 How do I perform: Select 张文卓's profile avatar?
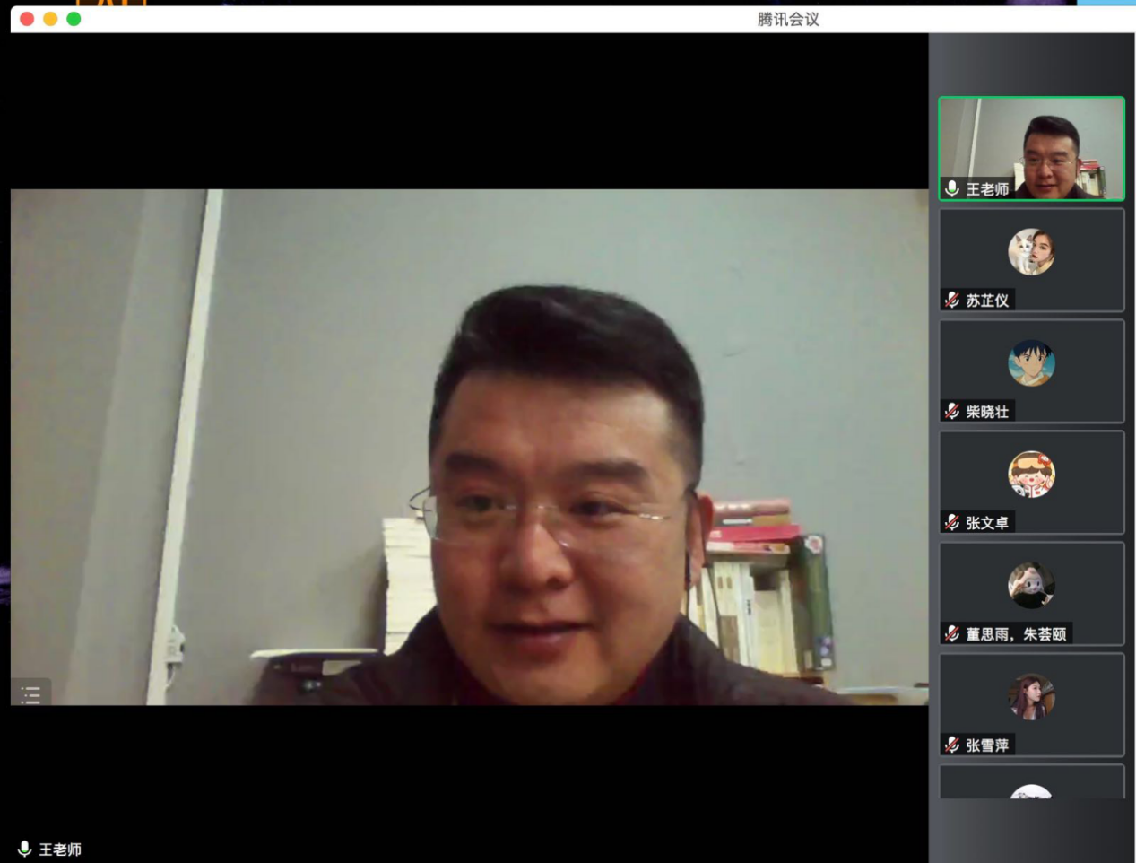(1031, 474)
